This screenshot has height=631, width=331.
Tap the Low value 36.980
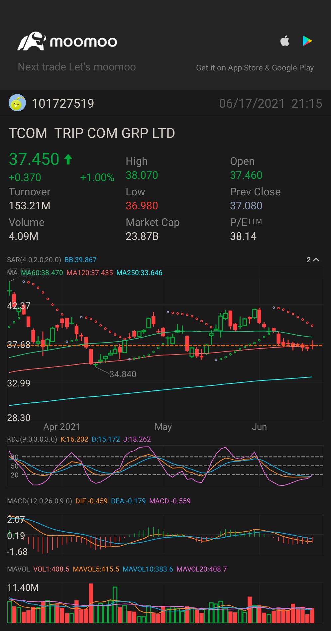click(142, 206)
